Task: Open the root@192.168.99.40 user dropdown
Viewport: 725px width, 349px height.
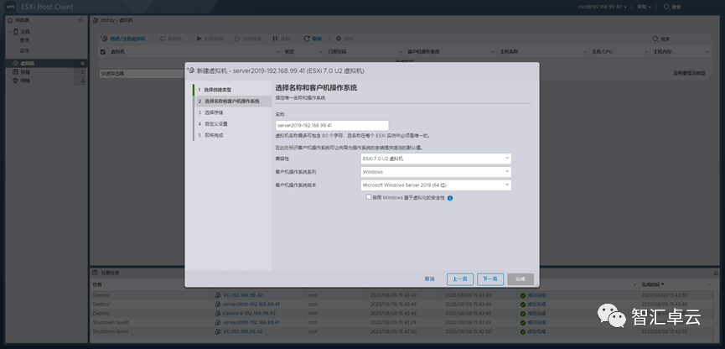Action: pos(603,7)
